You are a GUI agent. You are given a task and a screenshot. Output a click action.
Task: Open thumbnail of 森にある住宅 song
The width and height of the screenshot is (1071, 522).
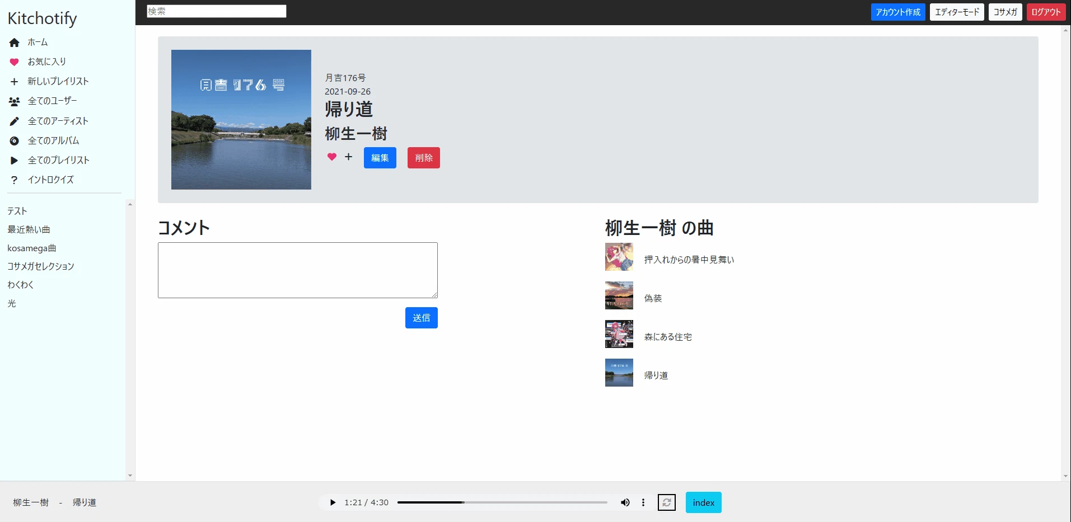click(619, 334)
